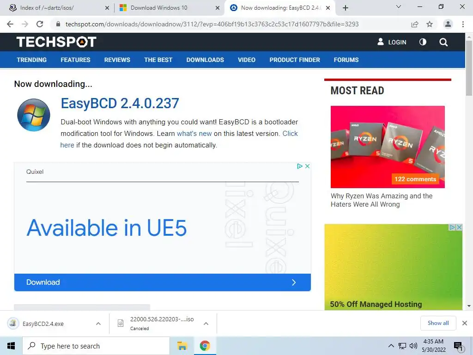This screenshot has width=473, height=355.
Task: Go to the TechSpot logo homepage
Action: point(56,42)
